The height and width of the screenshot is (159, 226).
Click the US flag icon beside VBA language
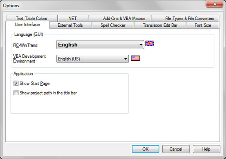pos(135,58)
